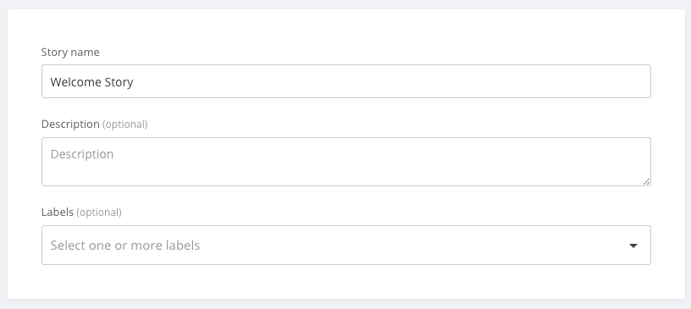
Task: Click the 'Labels' field label
Action: pos(57,212)
